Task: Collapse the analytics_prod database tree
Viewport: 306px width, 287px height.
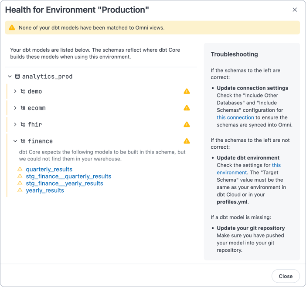Action: click(10, 77)
